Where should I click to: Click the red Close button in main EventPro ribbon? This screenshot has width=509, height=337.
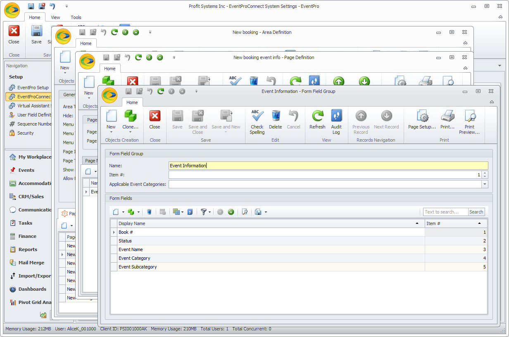pyautogui.click(x=14, y=35)
